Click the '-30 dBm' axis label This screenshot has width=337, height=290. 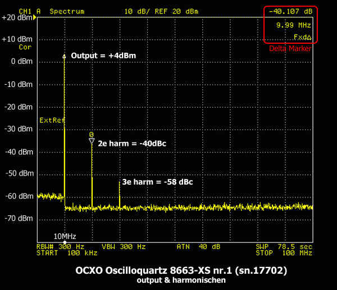(x=19, y=129)
